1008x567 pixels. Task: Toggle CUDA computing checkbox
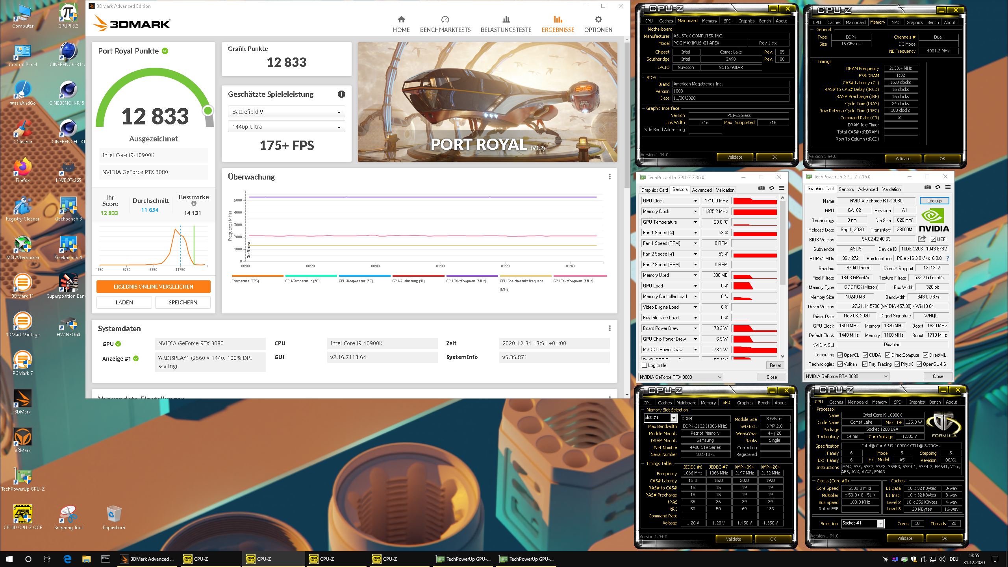[865, 355]
